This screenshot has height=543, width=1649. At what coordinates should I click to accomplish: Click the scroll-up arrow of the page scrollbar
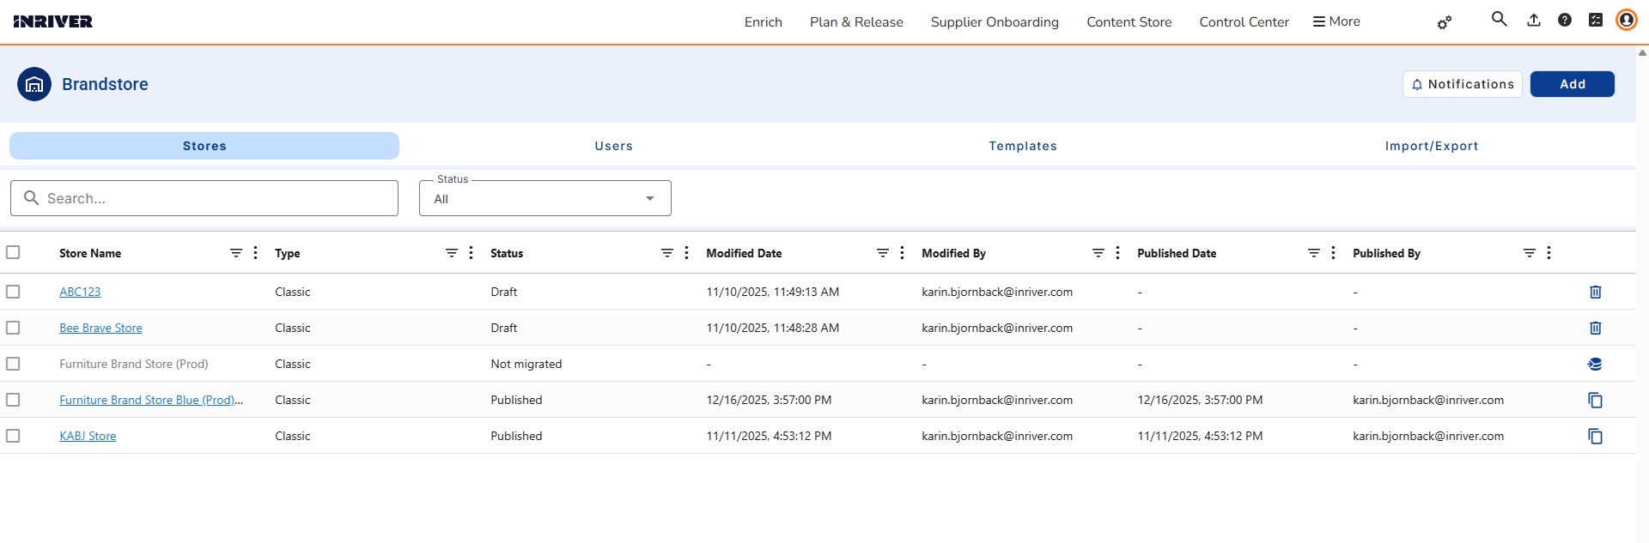tap(1642, 52)
